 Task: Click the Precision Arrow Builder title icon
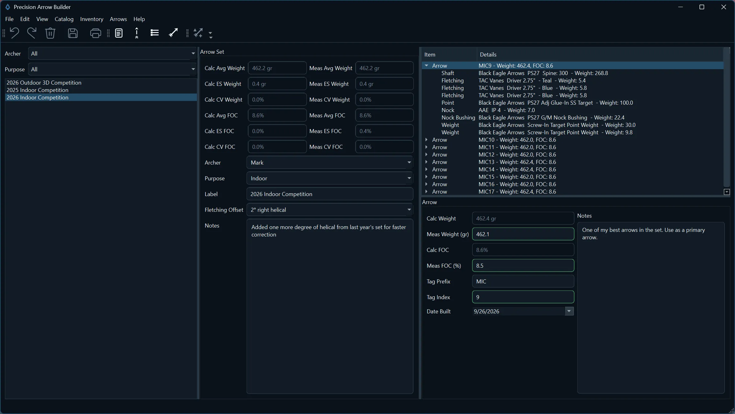8,7
